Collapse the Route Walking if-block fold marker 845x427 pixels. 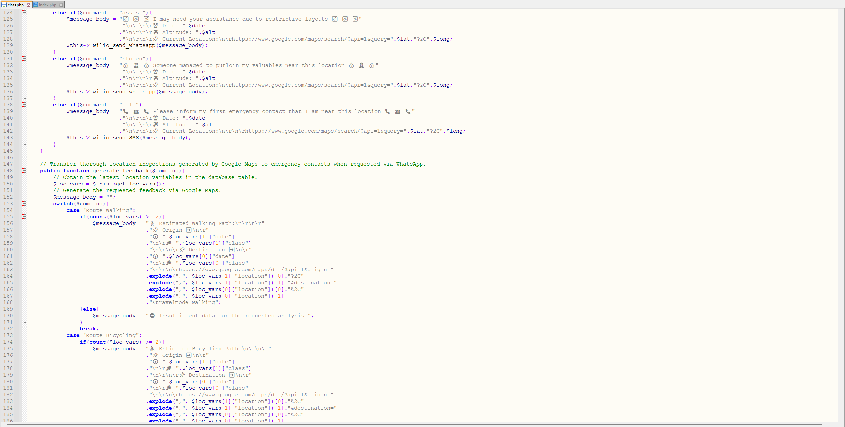[24, 216]
